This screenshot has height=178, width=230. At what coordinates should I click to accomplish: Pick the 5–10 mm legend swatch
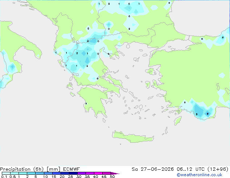(40, 173)
